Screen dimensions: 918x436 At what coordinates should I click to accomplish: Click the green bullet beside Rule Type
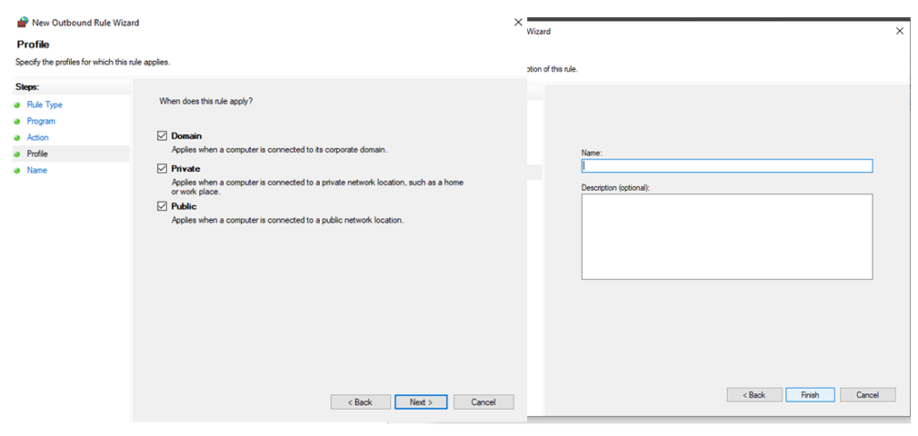(16, 105)
